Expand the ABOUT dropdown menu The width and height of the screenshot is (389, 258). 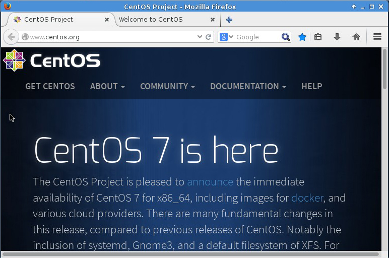tap(107, 86)
